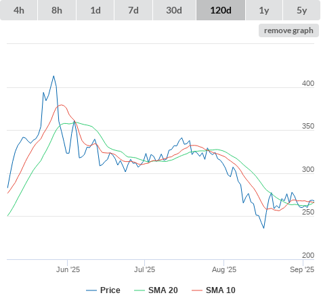Show the 1d price range

pos(95,10)
